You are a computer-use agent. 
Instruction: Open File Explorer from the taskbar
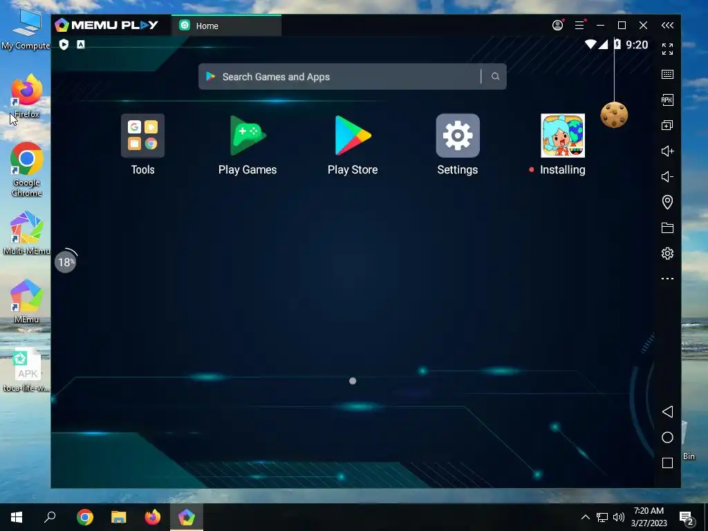[x=119, y=517]
